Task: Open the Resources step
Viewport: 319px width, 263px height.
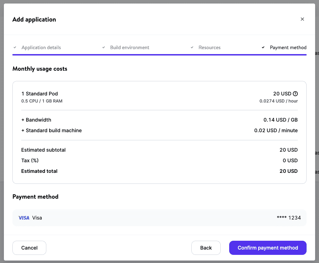Action: pos(209,47)
